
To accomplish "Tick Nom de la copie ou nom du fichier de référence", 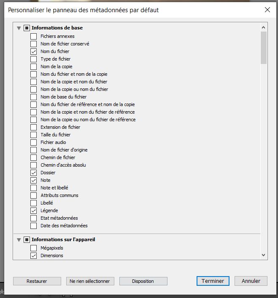I will (33, 120).
